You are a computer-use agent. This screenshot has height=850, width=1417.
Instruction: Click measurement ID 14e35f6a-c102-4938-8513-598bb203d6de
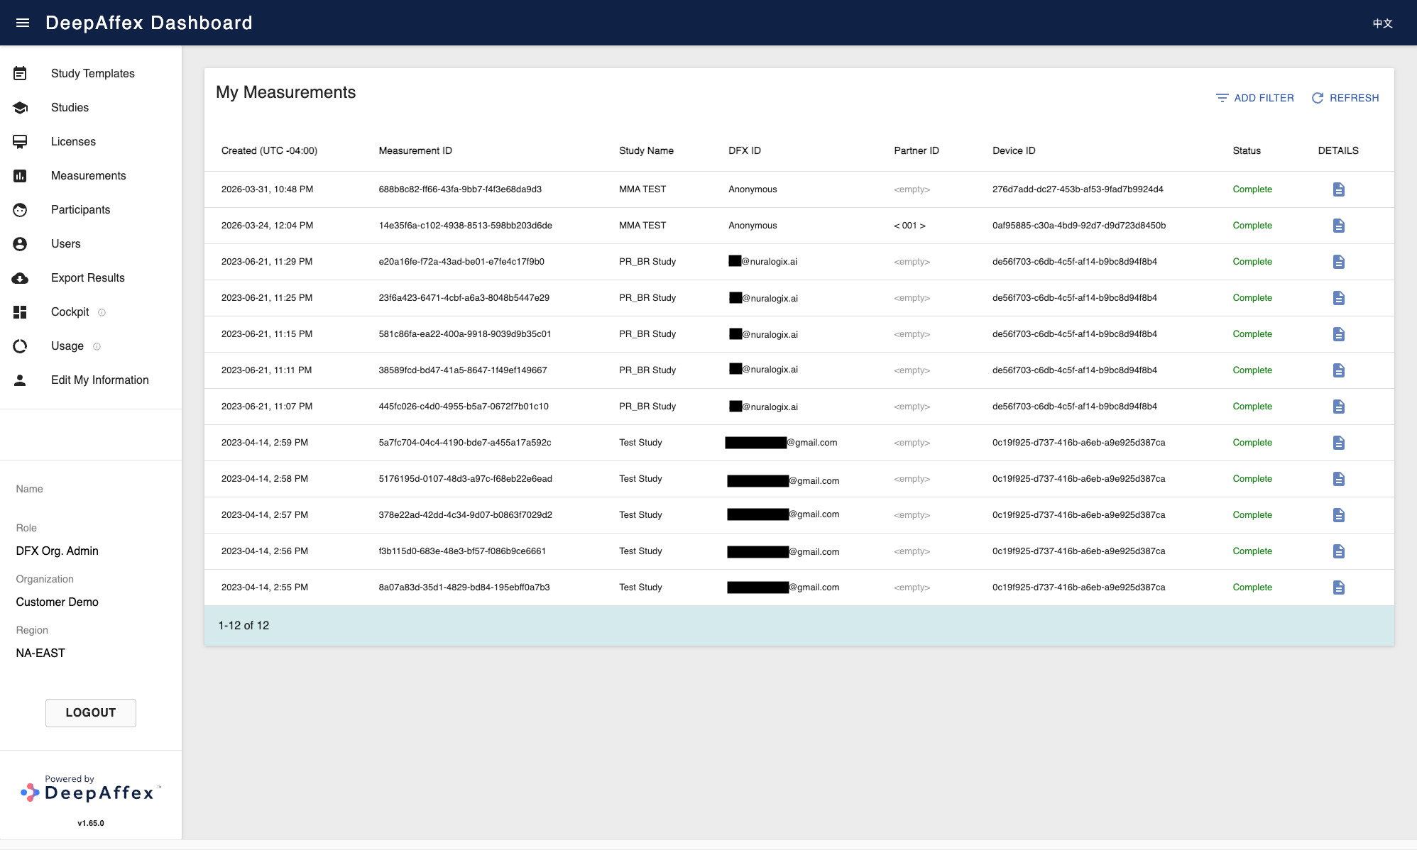465,226
